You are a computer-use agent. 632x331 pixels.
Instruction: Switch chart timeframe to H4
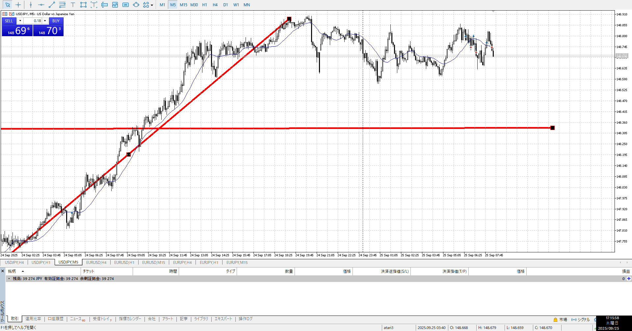tap(215, 5)
